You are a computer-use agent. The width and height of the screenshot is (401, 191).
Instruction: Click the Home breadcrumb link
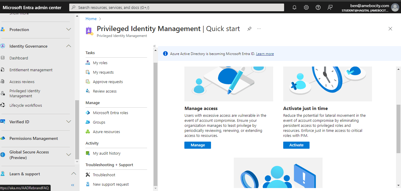point(91,19)
